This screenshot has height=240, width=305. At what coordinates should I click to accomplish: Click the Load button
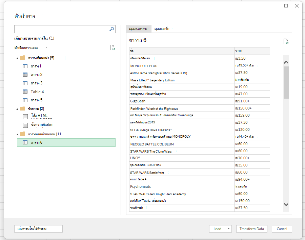(x=218, y=229)
